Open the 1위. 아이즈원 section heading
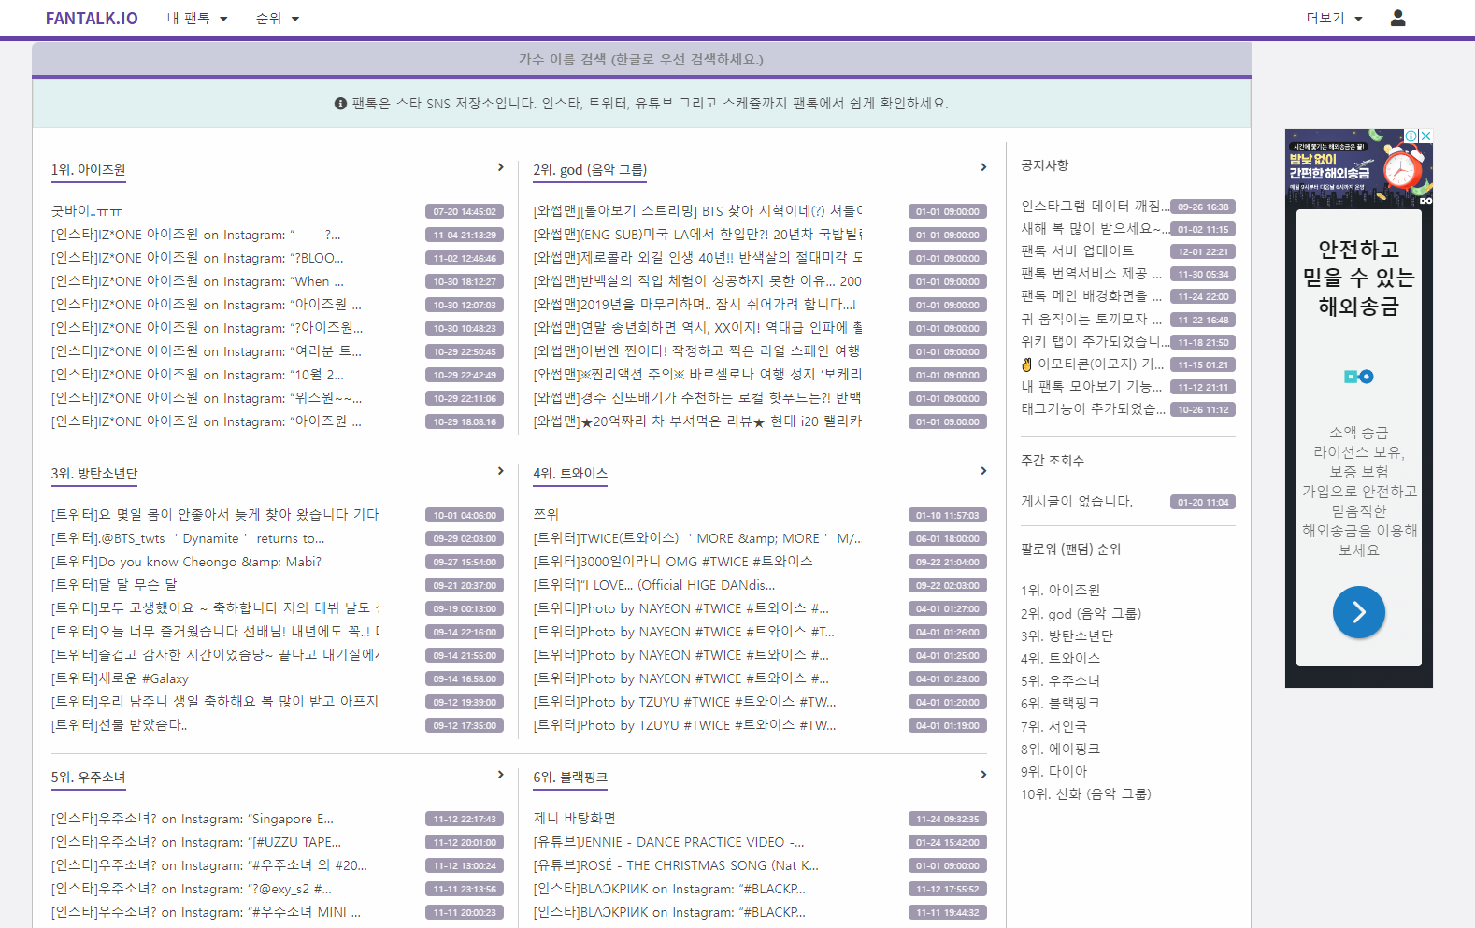The height and width of the screenshot is (928, 1475). tap(88, 169)
